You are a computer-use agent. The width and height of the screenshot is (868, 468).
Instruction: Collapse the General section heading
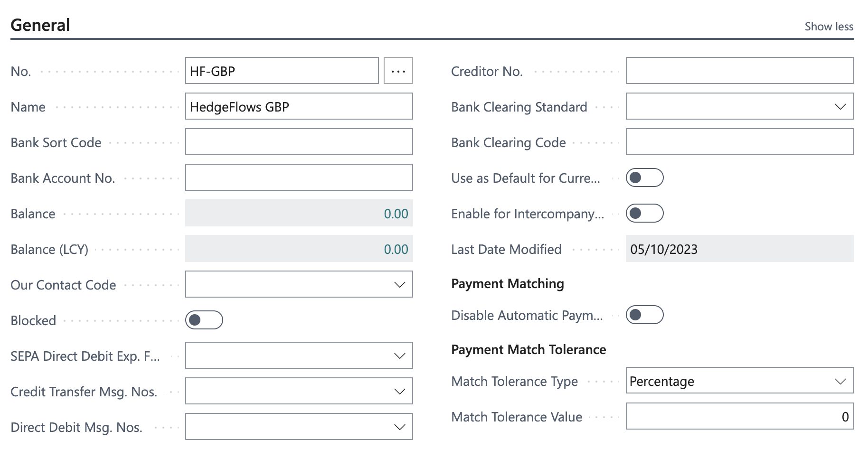pos(40,25)
